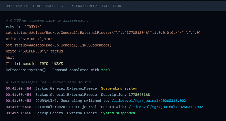Viewport: 226px width, 121px height.
Task: Click the write STATUS^ command line
Action: coord(31,39)
